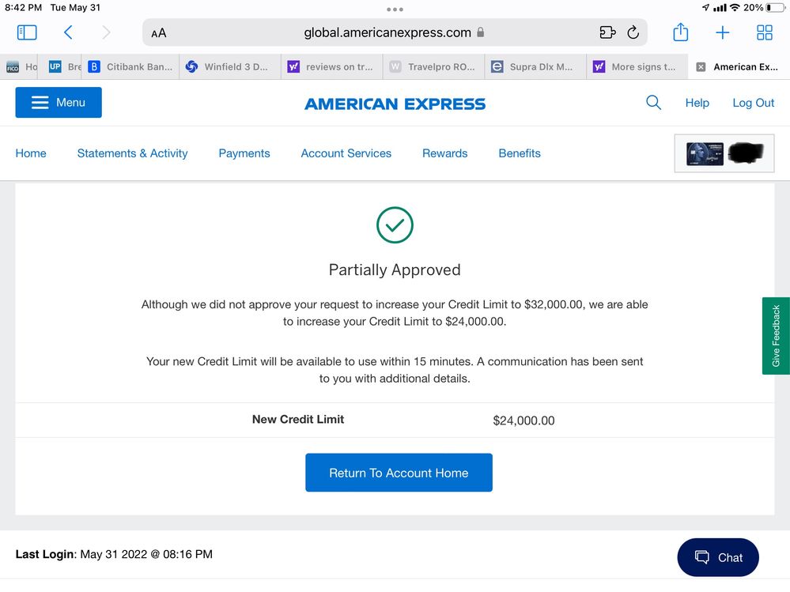Open the blue Menu hamburger button
This screenshot has height=592, width=790.
(x=59, y=103)
